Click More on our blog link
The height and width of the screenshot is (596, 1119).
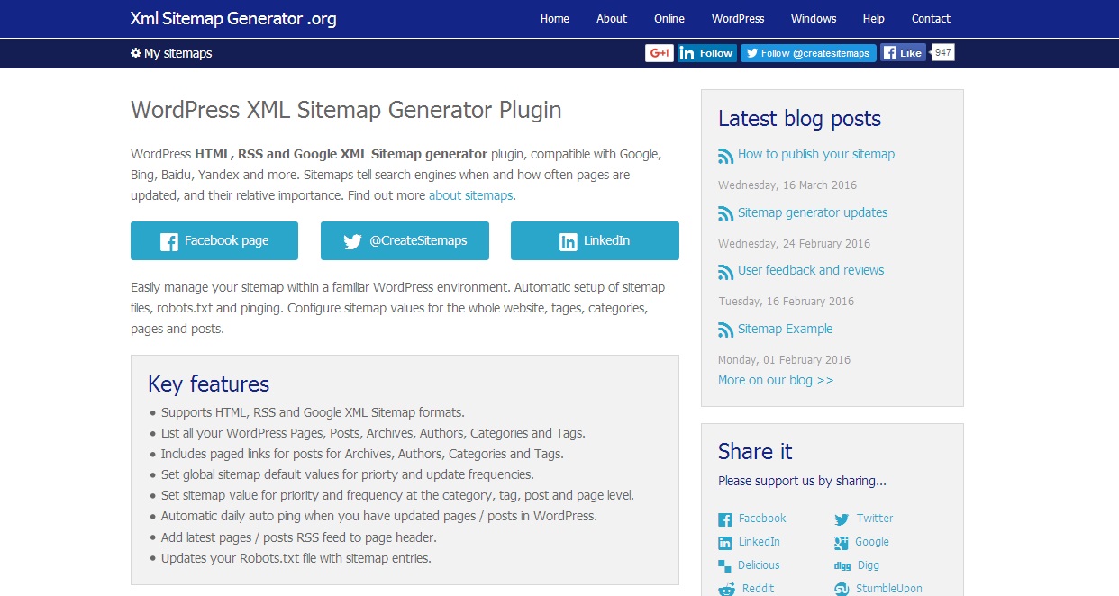pyautogui.click(x=776, y=379)
